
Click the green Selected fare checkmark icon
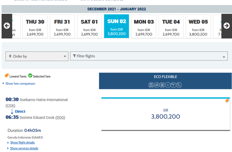tap(30, 76)
